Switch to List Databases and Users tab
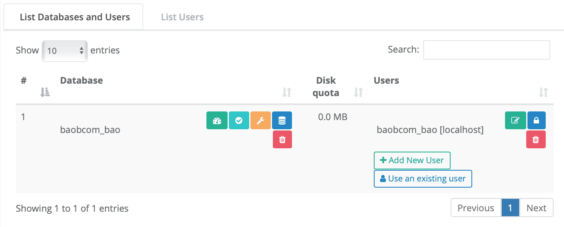564x227 pixels. tap(75, 17)
